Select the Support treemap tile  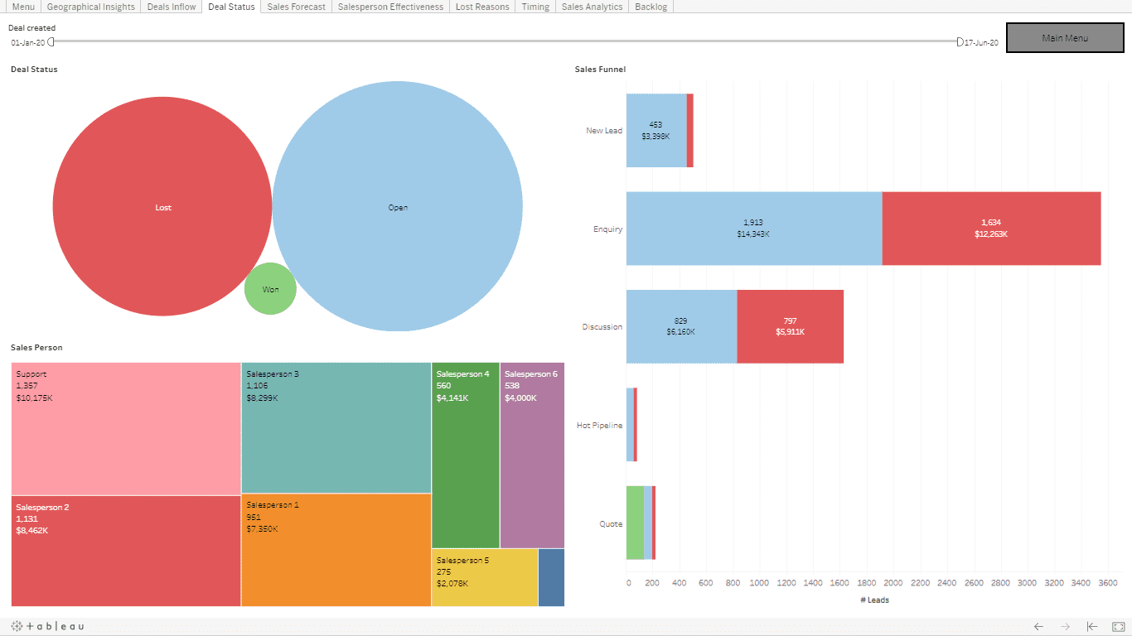point(126,428)
